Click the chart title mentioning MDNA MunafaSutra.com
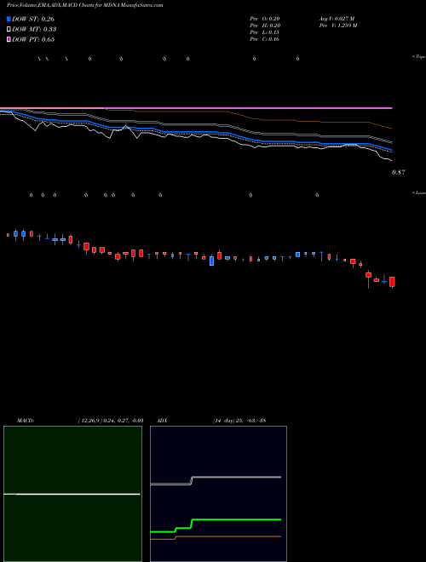426x562 pixels. [x=84, y=5]
